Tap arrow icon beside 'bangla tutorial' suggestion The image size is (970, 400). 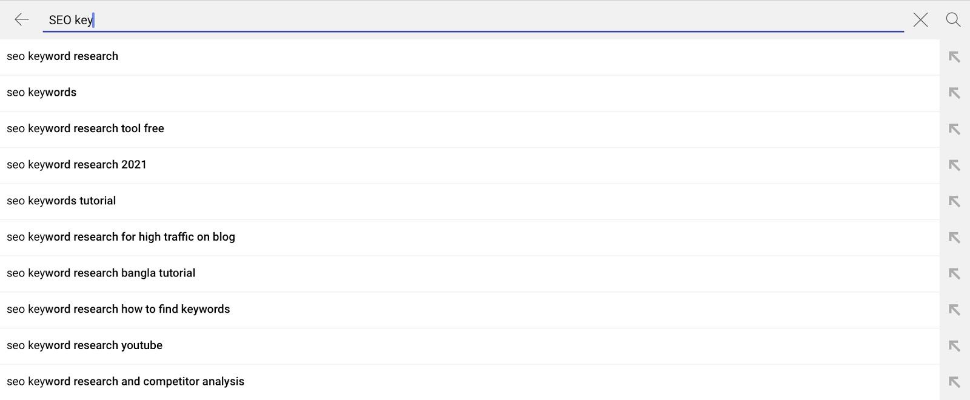(x=954, y=273)
